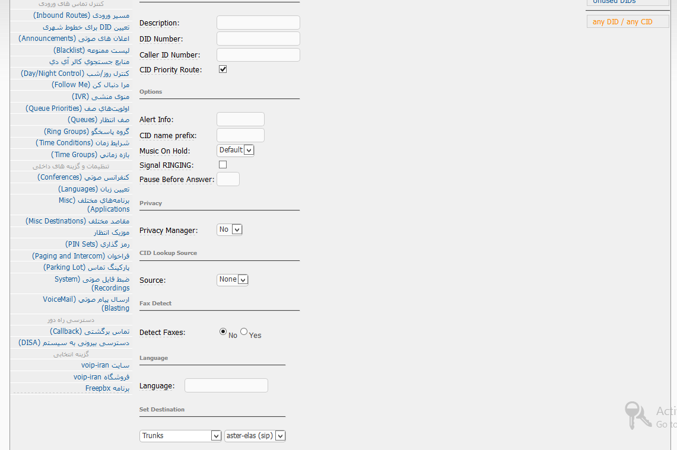Click the Description input field
The width and height of the screenshot is (677, 450).
click(x=258, y=23)
